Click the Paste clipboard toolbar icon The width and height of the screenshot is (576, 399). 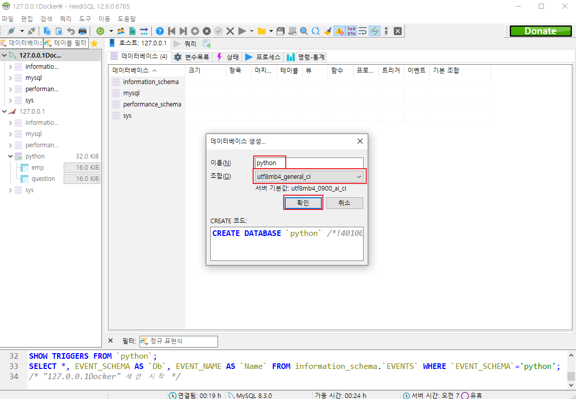[x=59, y=31]
